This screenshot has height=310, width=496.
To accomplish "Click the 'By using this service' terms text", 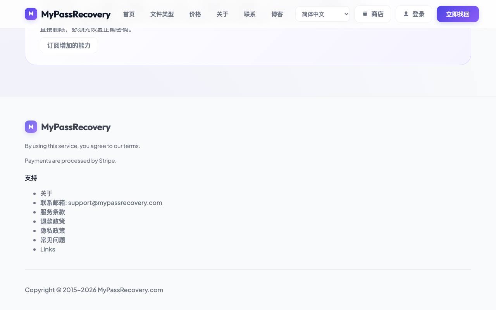I will point(83,146).
